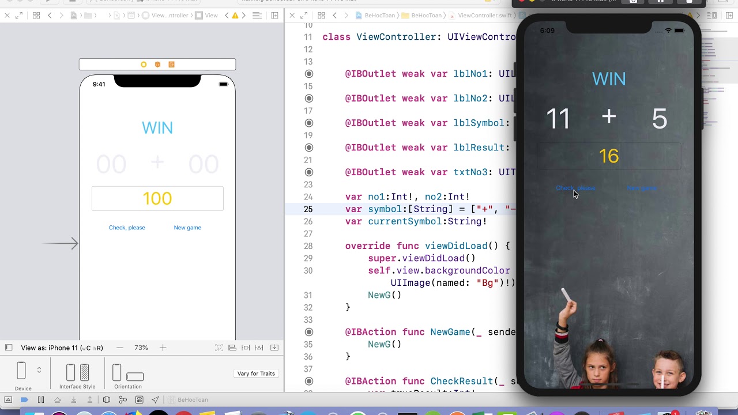The width and height of the screenshot is (738, 415).
Task: Zoom out the storyboard canvas
Action: point(120,348)
